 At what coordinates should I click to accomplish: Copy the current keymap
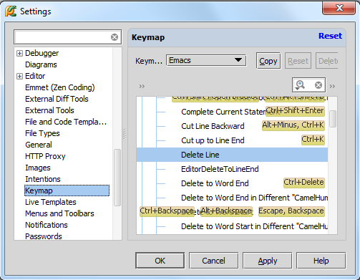(268, 61)
